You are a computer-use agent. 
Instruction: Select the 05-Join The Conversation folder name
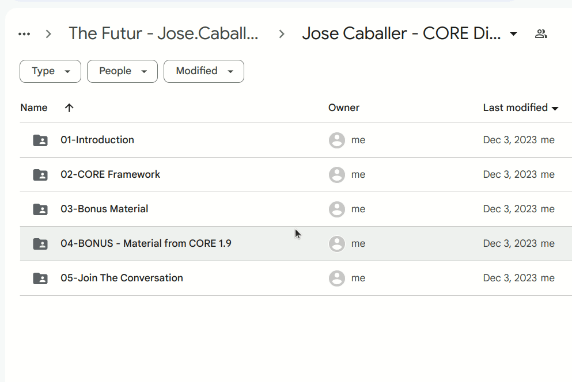tap(122, 278)
